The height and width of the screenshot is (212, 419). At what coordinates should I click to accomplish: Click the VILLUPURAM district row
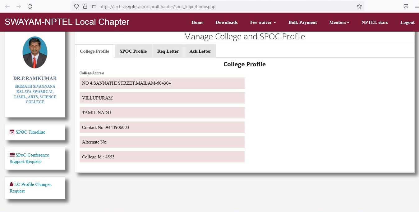(162, 98)
